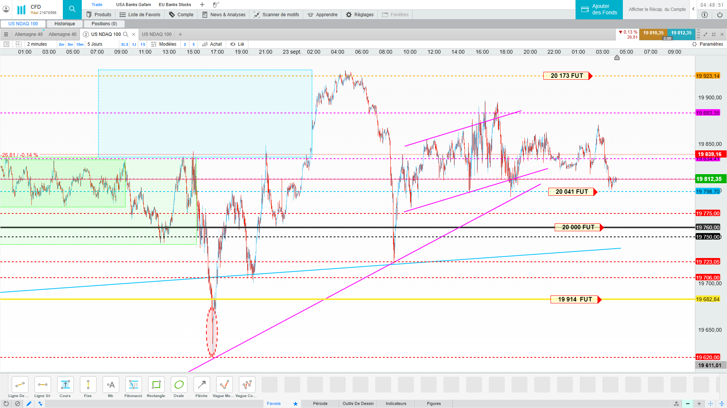Click the search magnifier icon in header
This screenshot has width=727, height=408.
point(72,9)
